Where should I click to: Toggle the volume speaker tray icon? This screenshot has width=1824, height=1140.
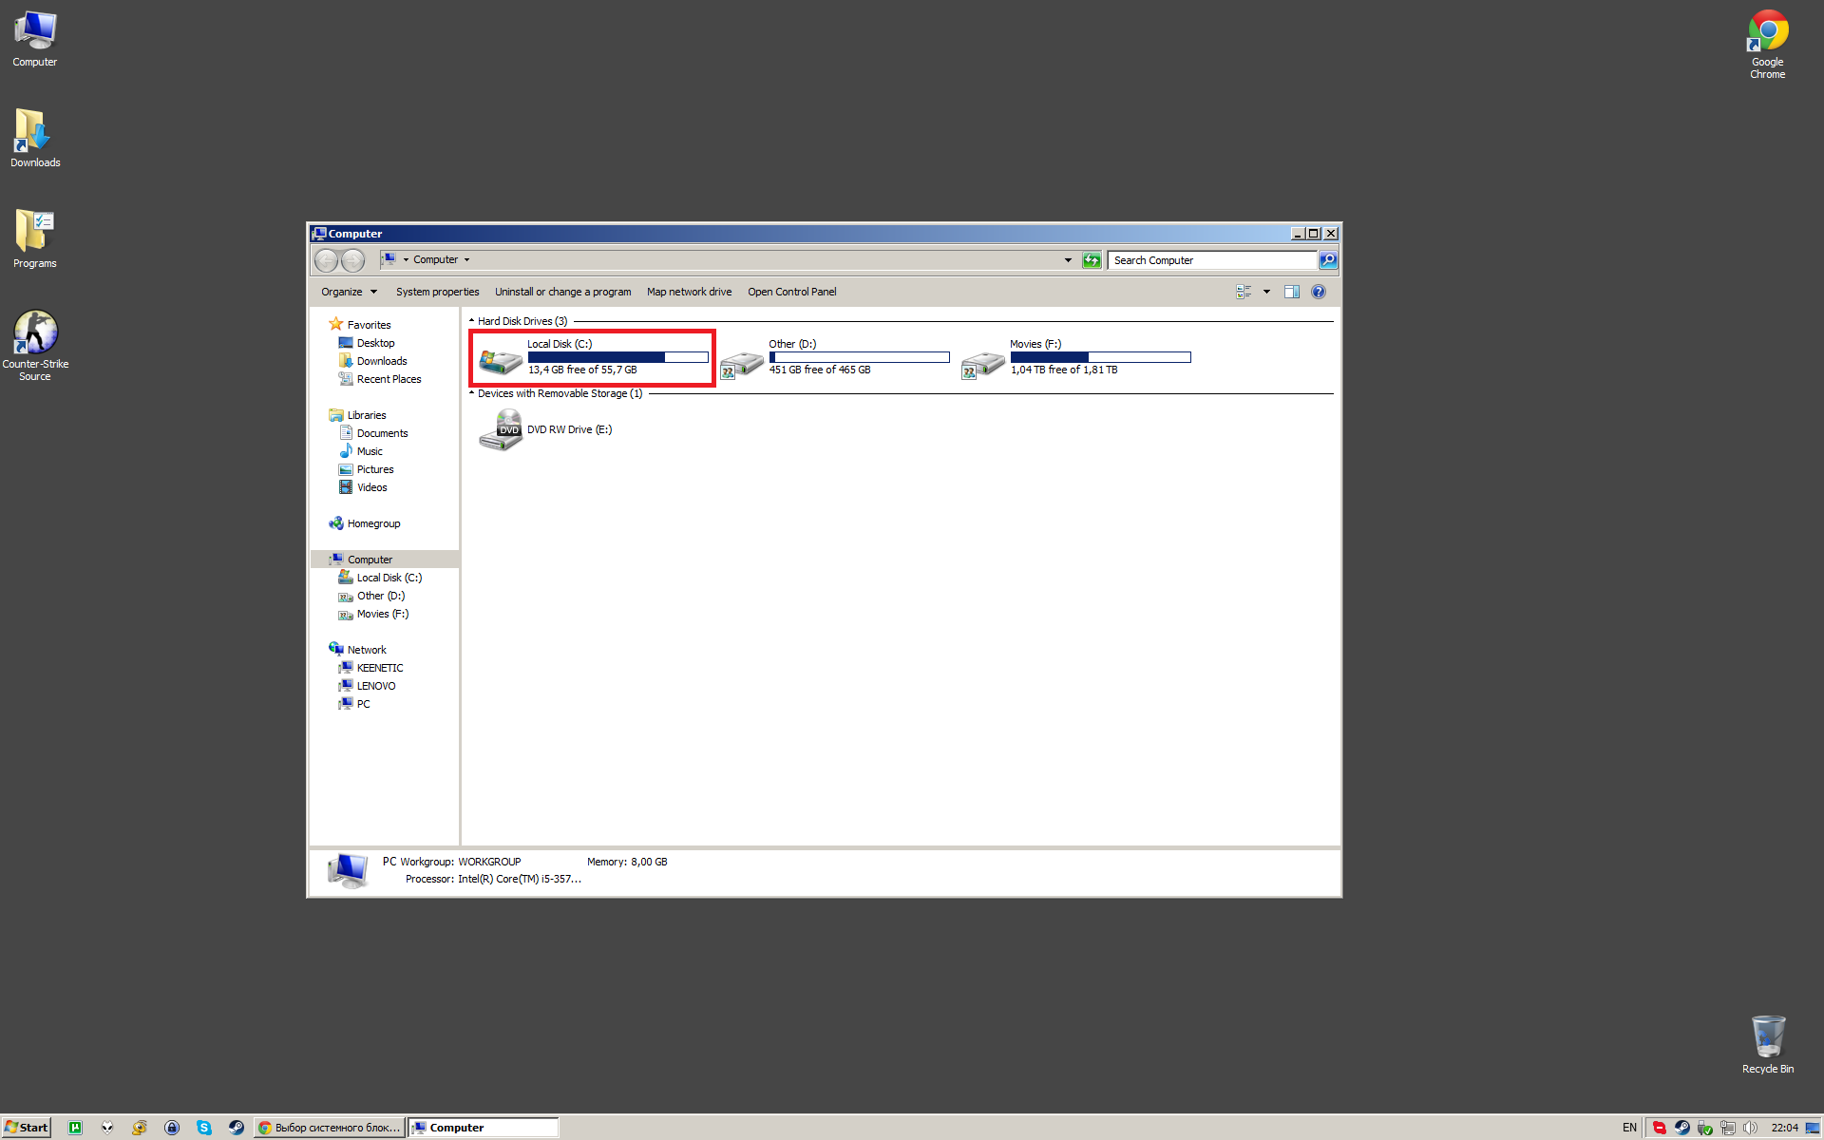(x=1750, y=1128)
